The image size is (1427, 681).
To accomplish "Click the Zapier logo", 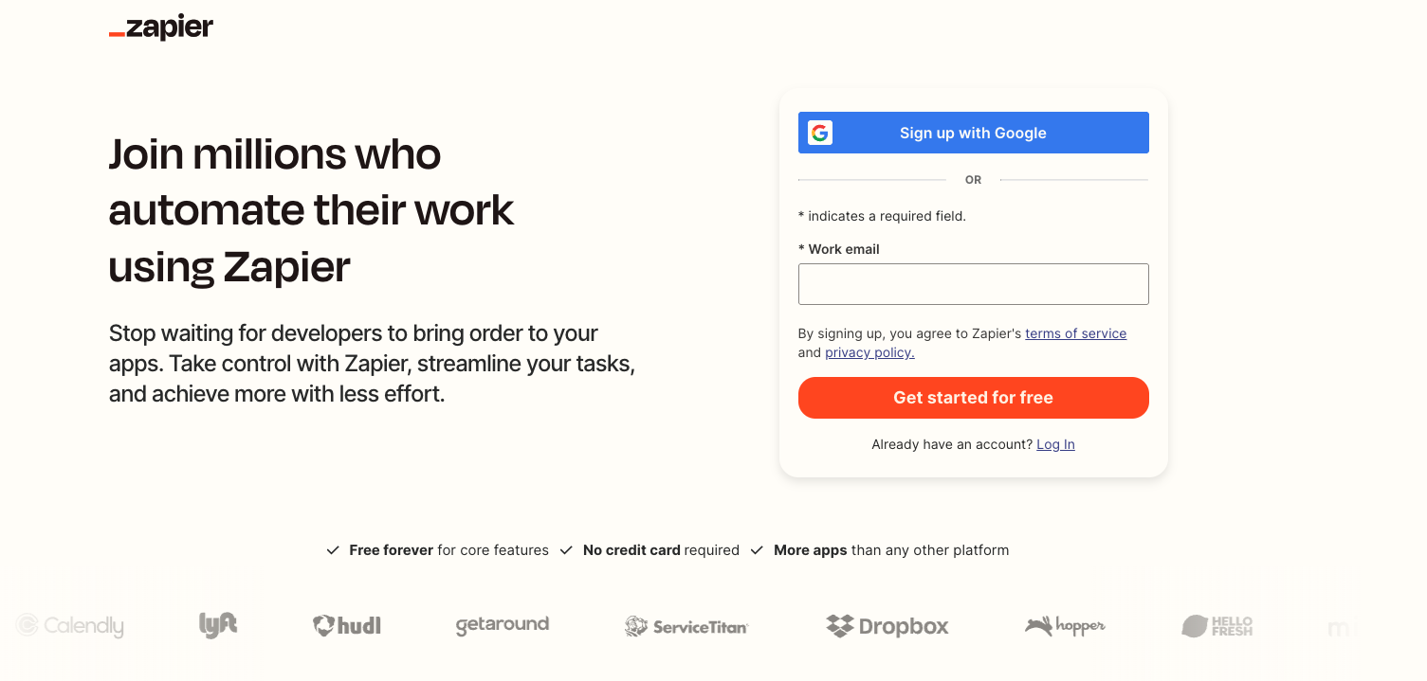I will pyautogui.click(x=161, y=28).
